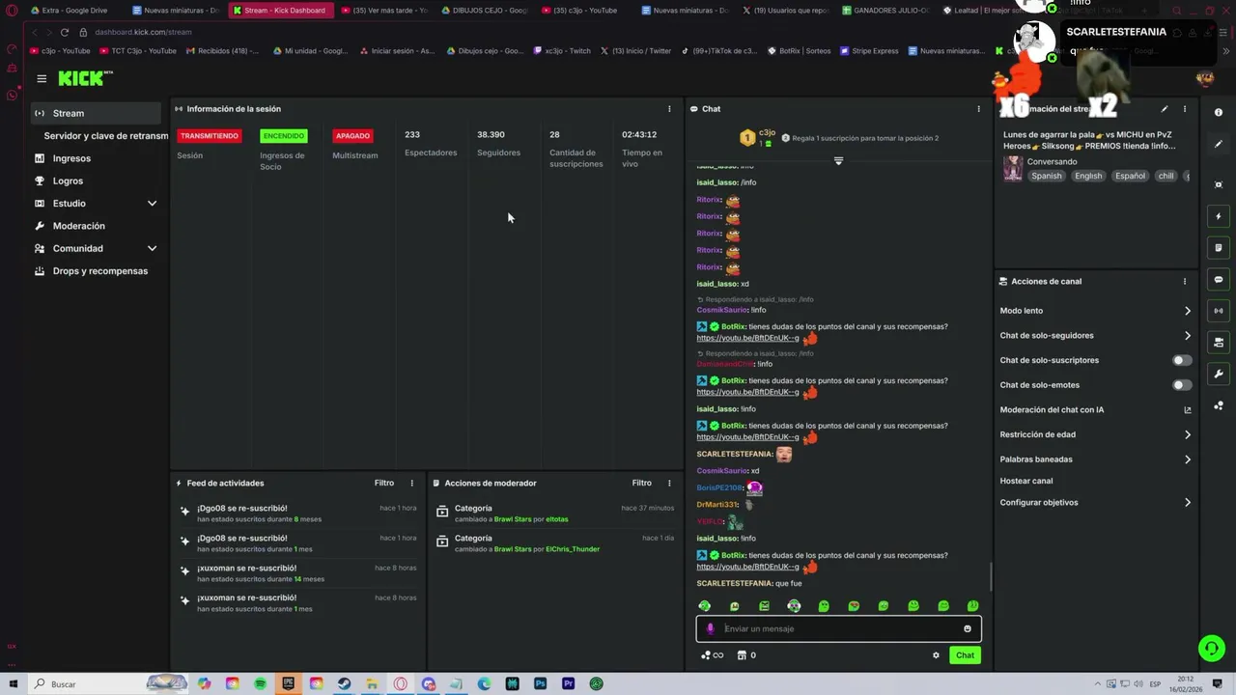Click the shop icon showing 0
Viewport: 1236px width, 695px height.
[x=746, y=655]
